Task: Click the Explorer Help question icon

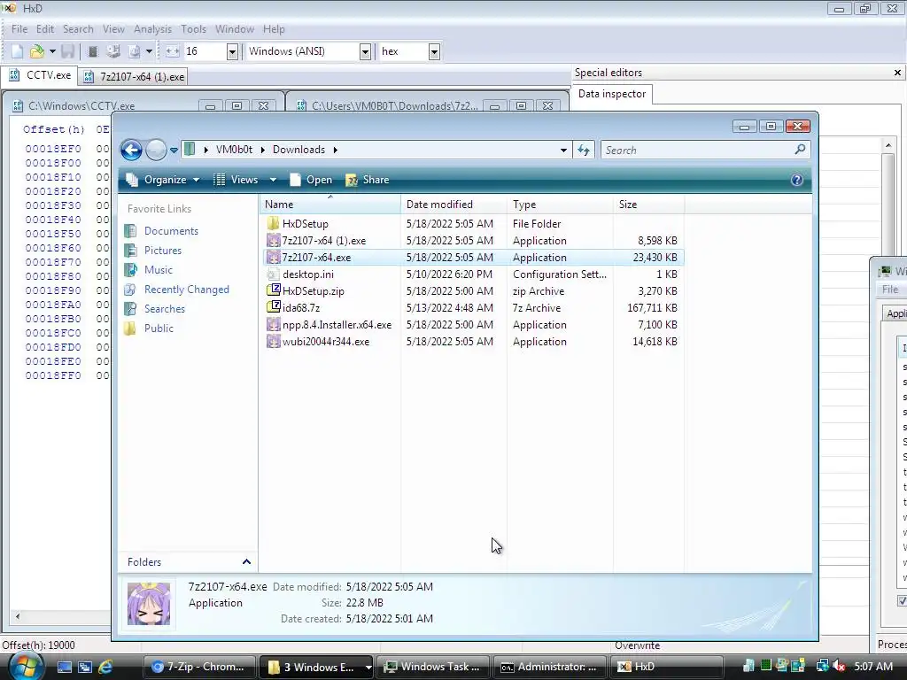Action: click(x=796, y=180)
